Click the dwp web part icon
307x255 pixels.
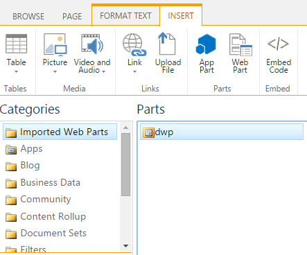[148, 132]
